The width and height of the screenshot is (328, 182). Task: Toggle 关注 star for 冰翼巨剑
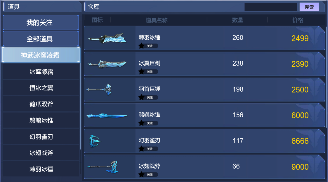[148, 71]
